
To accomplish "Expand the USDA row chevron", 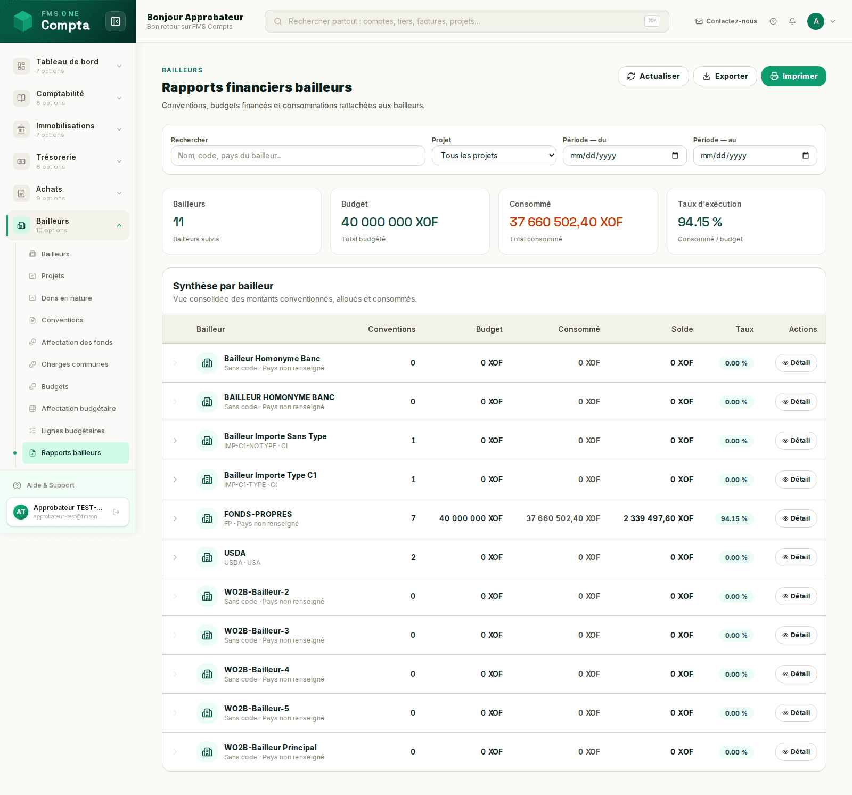I will point(175,557).
